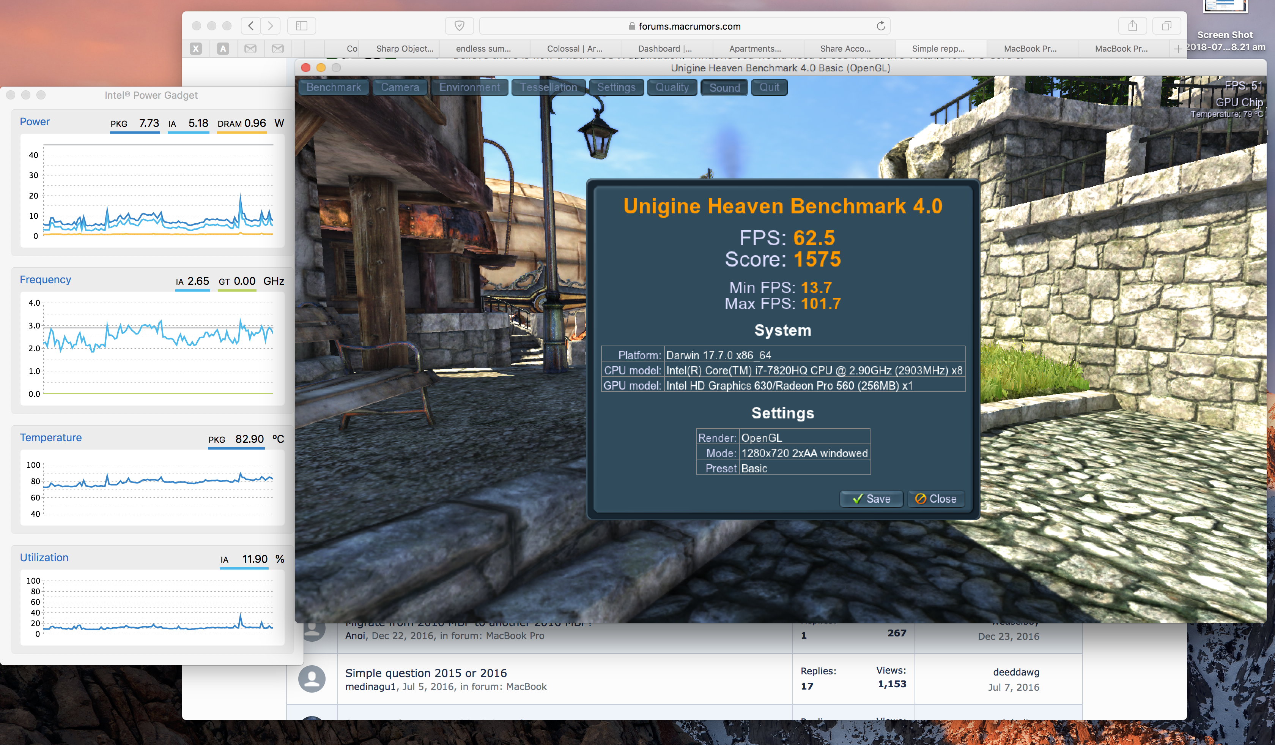Open thread Simple question 2015 or 2016
The image size is (1275, 745).
click(426, 673)
